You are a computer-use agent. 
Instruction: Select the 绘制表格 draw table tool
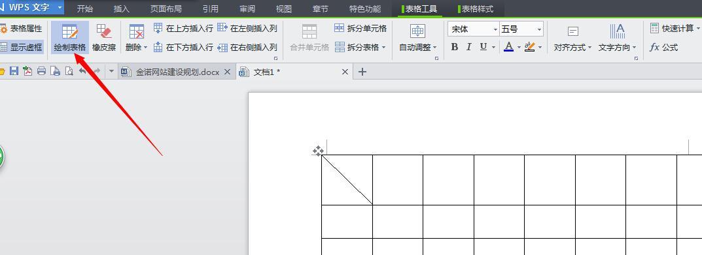(x=70, y=38)
